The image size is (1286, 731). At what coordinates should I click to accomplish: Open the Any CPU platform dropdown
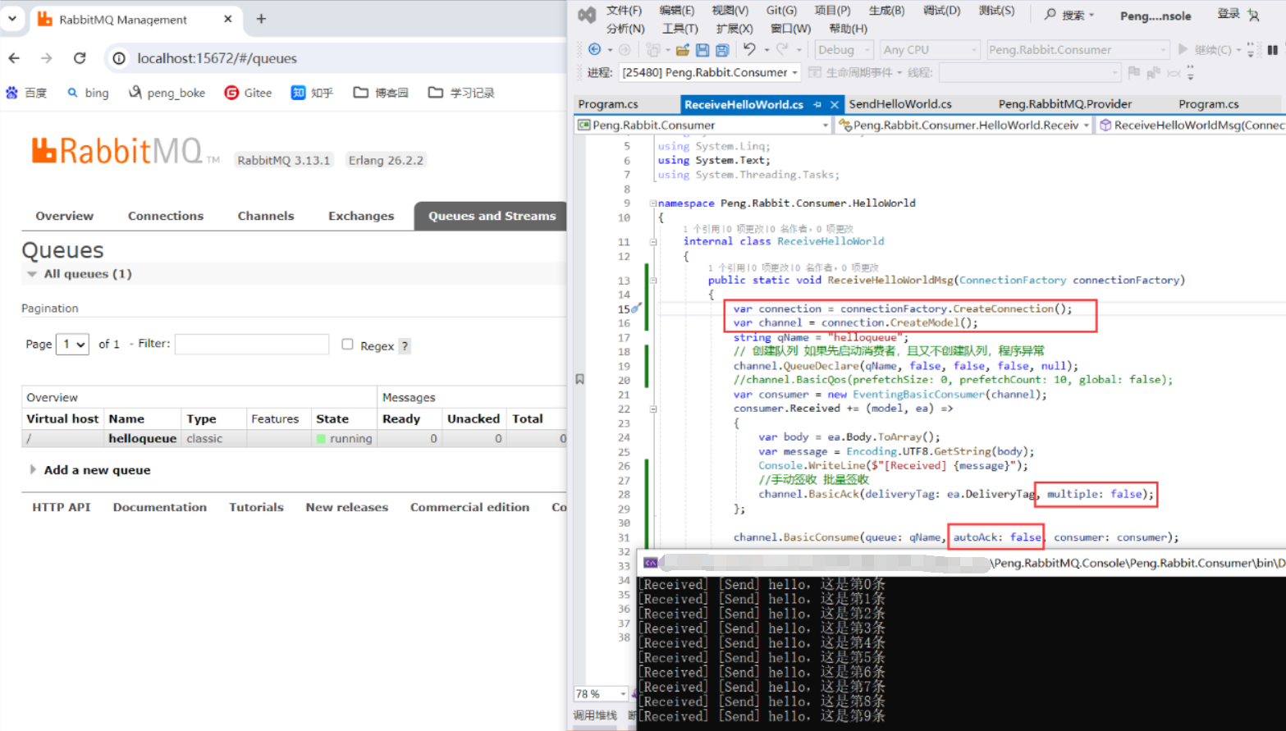click(931, 50)
